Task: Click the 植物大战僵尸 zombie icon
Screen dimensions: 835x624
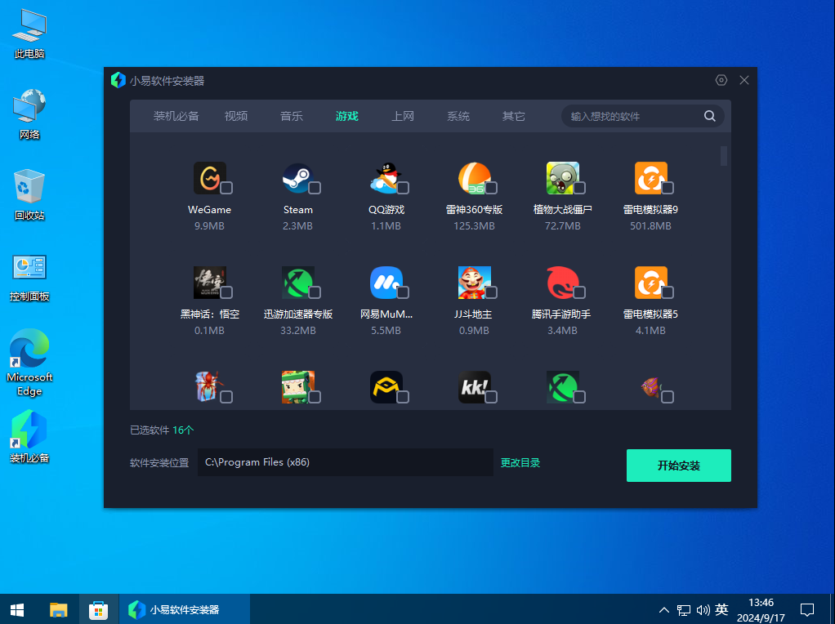Action: (562, 178)
